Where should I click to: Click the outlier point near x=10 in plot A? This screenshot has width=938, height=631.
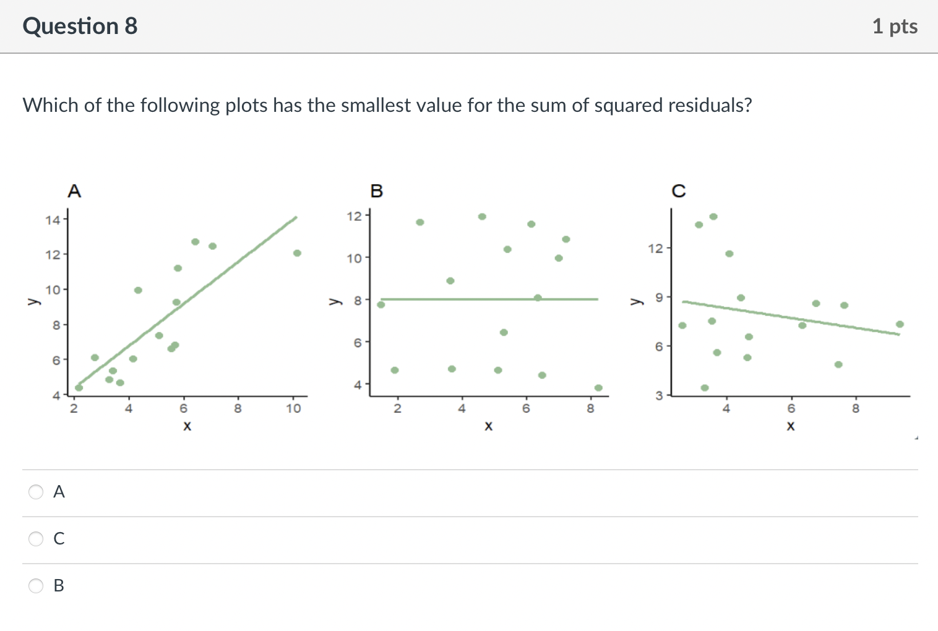point(297,252)
